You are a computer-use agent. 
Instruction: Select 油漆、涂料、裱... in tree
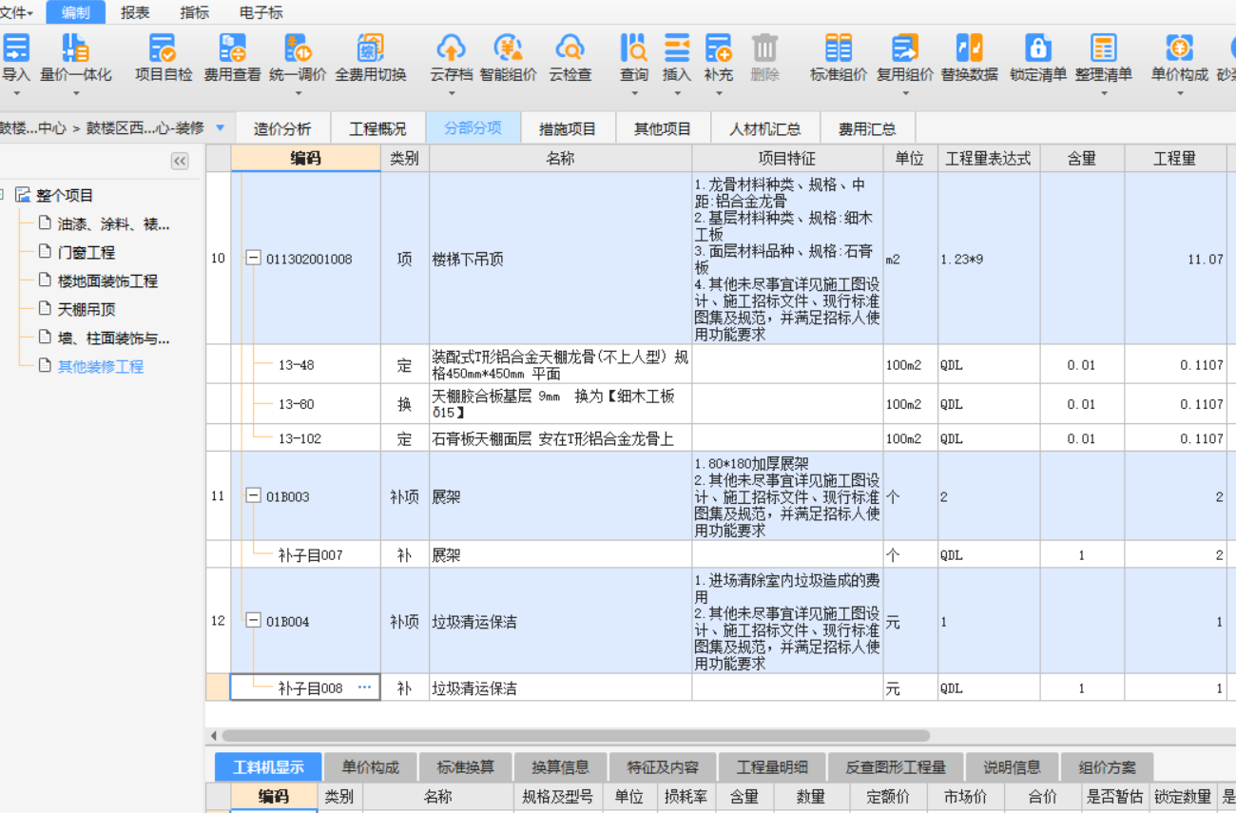(x=113, y=224)
